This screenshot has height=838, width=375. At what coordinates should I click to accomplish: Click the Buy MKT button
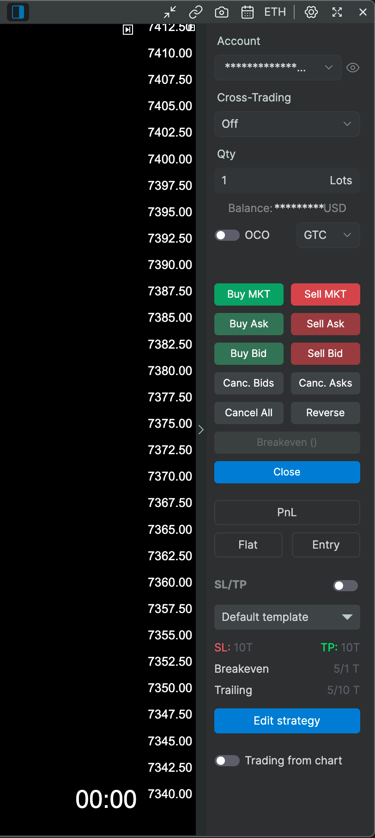pyautogui.click(x=249, y=294)
